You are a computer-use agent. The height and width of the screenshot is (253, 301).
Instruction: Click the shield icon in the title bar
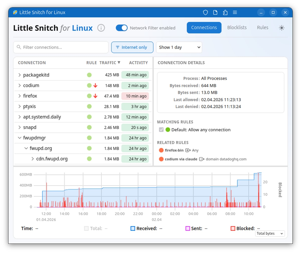click(x=205, y=13)
